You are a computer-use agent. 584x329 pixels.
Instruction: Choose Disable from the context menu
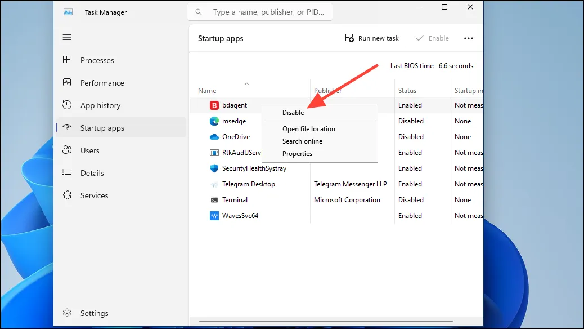(293, 113)
